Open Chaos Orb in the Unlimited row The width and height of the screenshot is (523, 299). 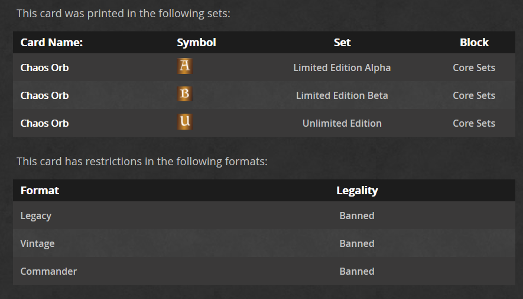click(44, 123)
